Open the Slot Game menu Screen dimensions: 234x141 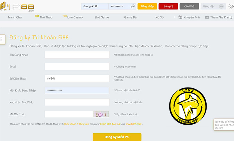click(102, 17)
